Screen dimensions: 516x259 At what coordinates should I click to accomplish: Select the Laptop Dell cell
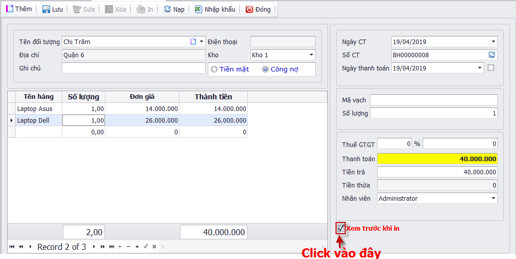[39, 121]
